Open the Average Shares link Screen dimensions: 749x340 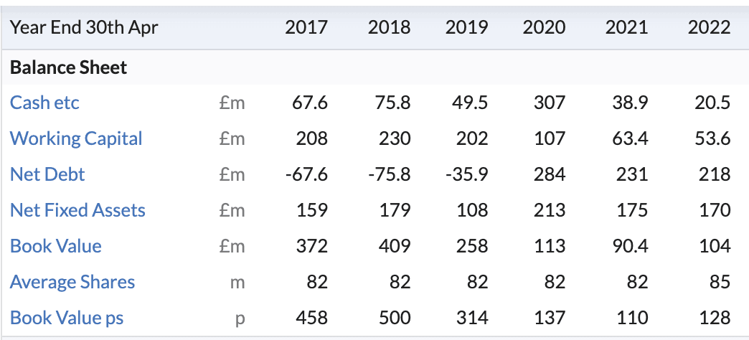[72, 282]
